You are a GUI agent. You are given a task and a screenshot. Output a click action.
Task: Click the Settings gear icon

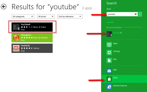109,52
